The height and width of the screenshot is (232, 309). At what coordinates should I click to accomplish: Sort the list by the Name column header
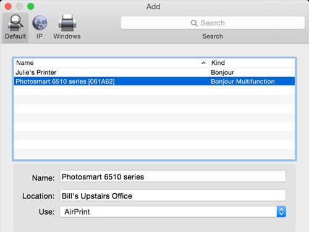pyautogui.click(x=111, y=63)
